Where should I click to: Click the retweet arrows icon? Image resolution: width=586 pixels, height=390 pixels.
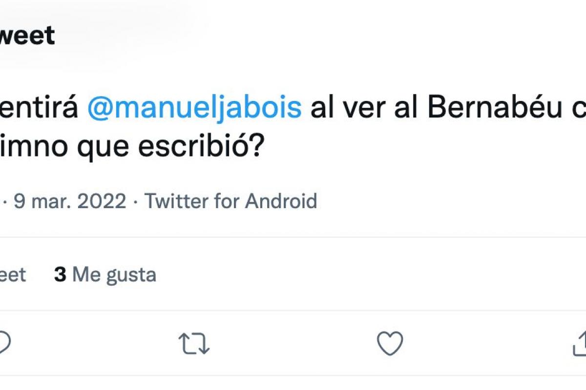tap(194, 343)
